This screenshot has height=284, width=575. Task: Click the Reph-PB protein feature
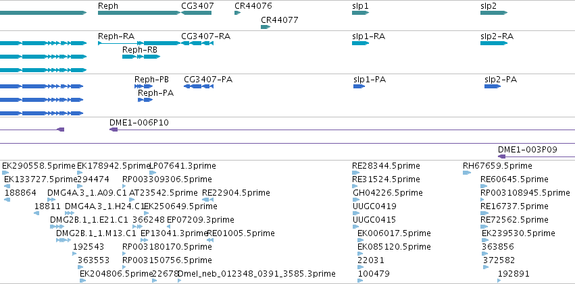point(144,86)
